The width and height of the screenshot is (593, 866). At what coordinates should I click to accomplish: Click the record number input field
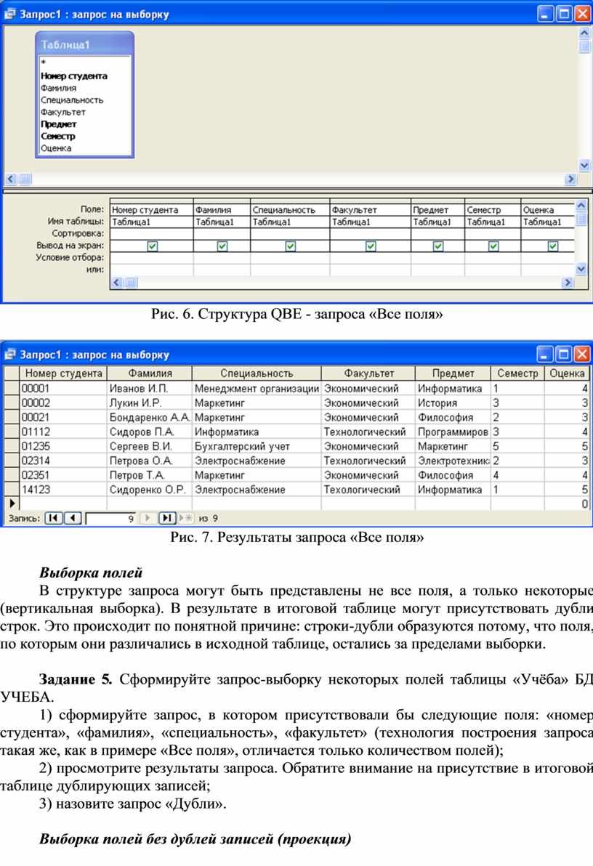110,519
